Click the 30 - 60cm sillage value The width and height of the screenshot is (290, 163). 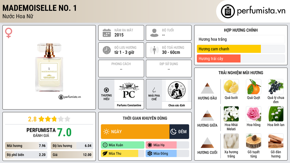point(171,52)
